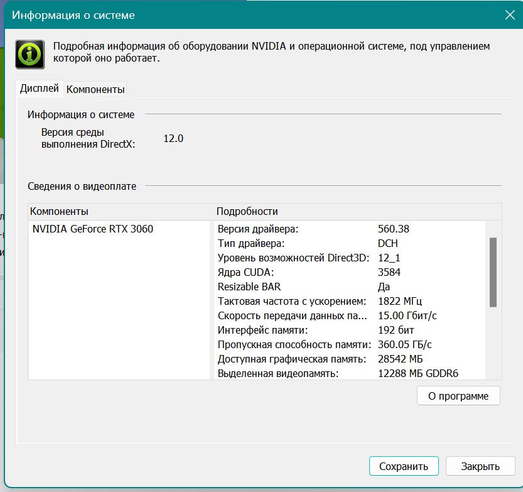Click the 12_1 feature level value
Image resolution: width=523 pixels, height=492 pixels.
point(389,258)
